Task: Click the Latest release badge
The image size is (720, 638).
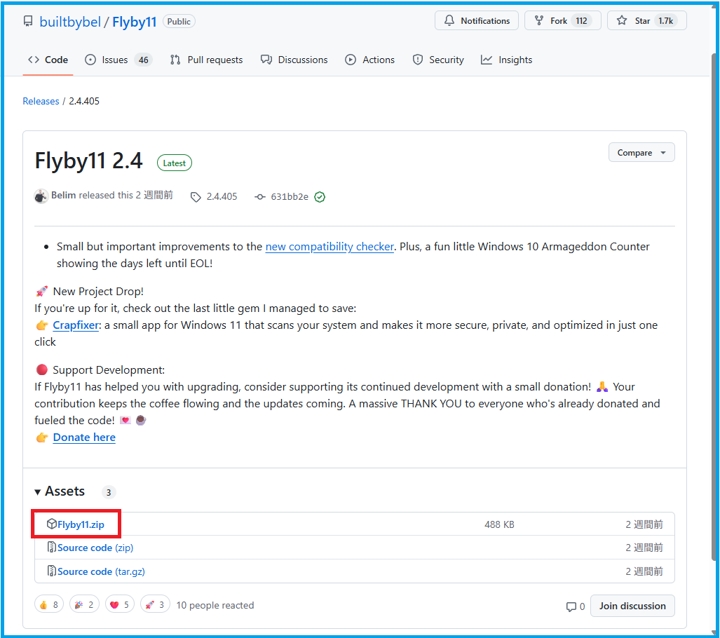Action: click(x=175, y=163)
